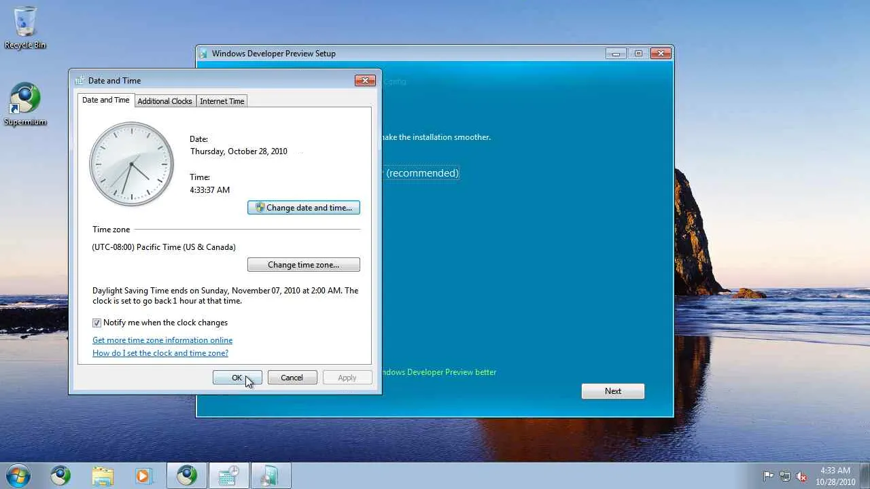The height and width of the screenshot is (489, 870).
Task: Open Action Center flag in system tray
Action: [x=768, y=476]
